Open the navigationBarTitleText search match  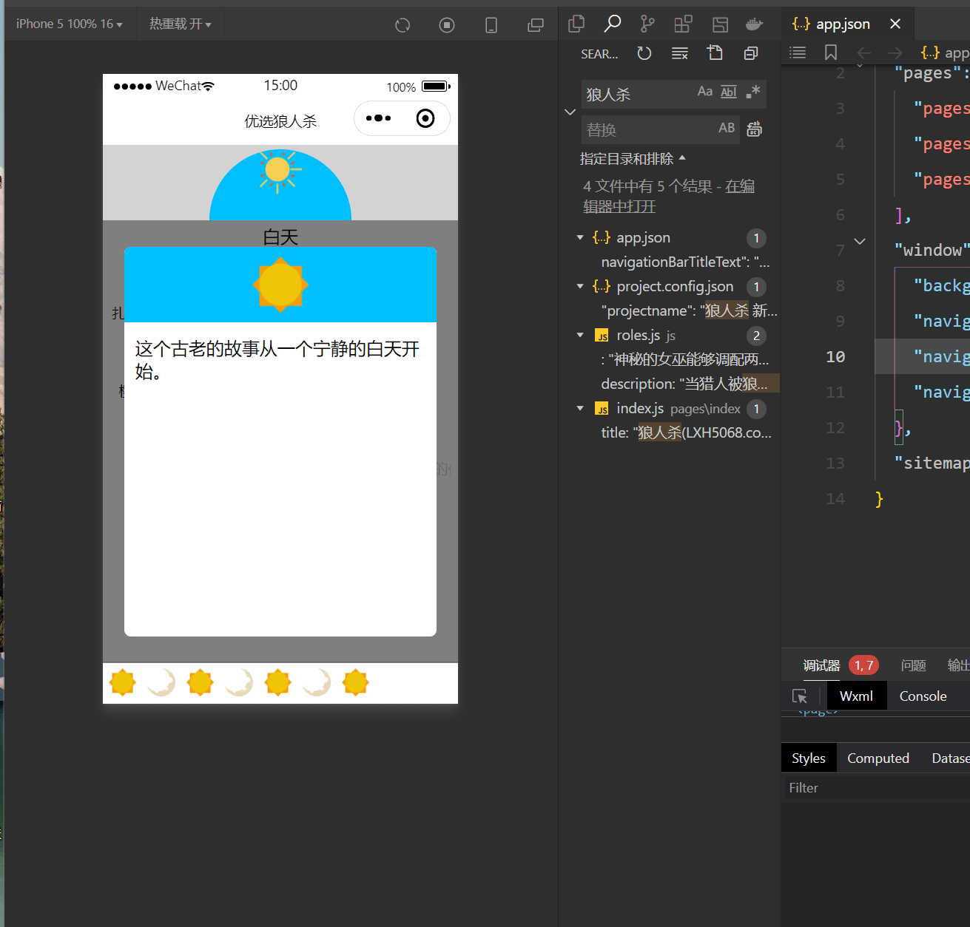pos(685,262)
